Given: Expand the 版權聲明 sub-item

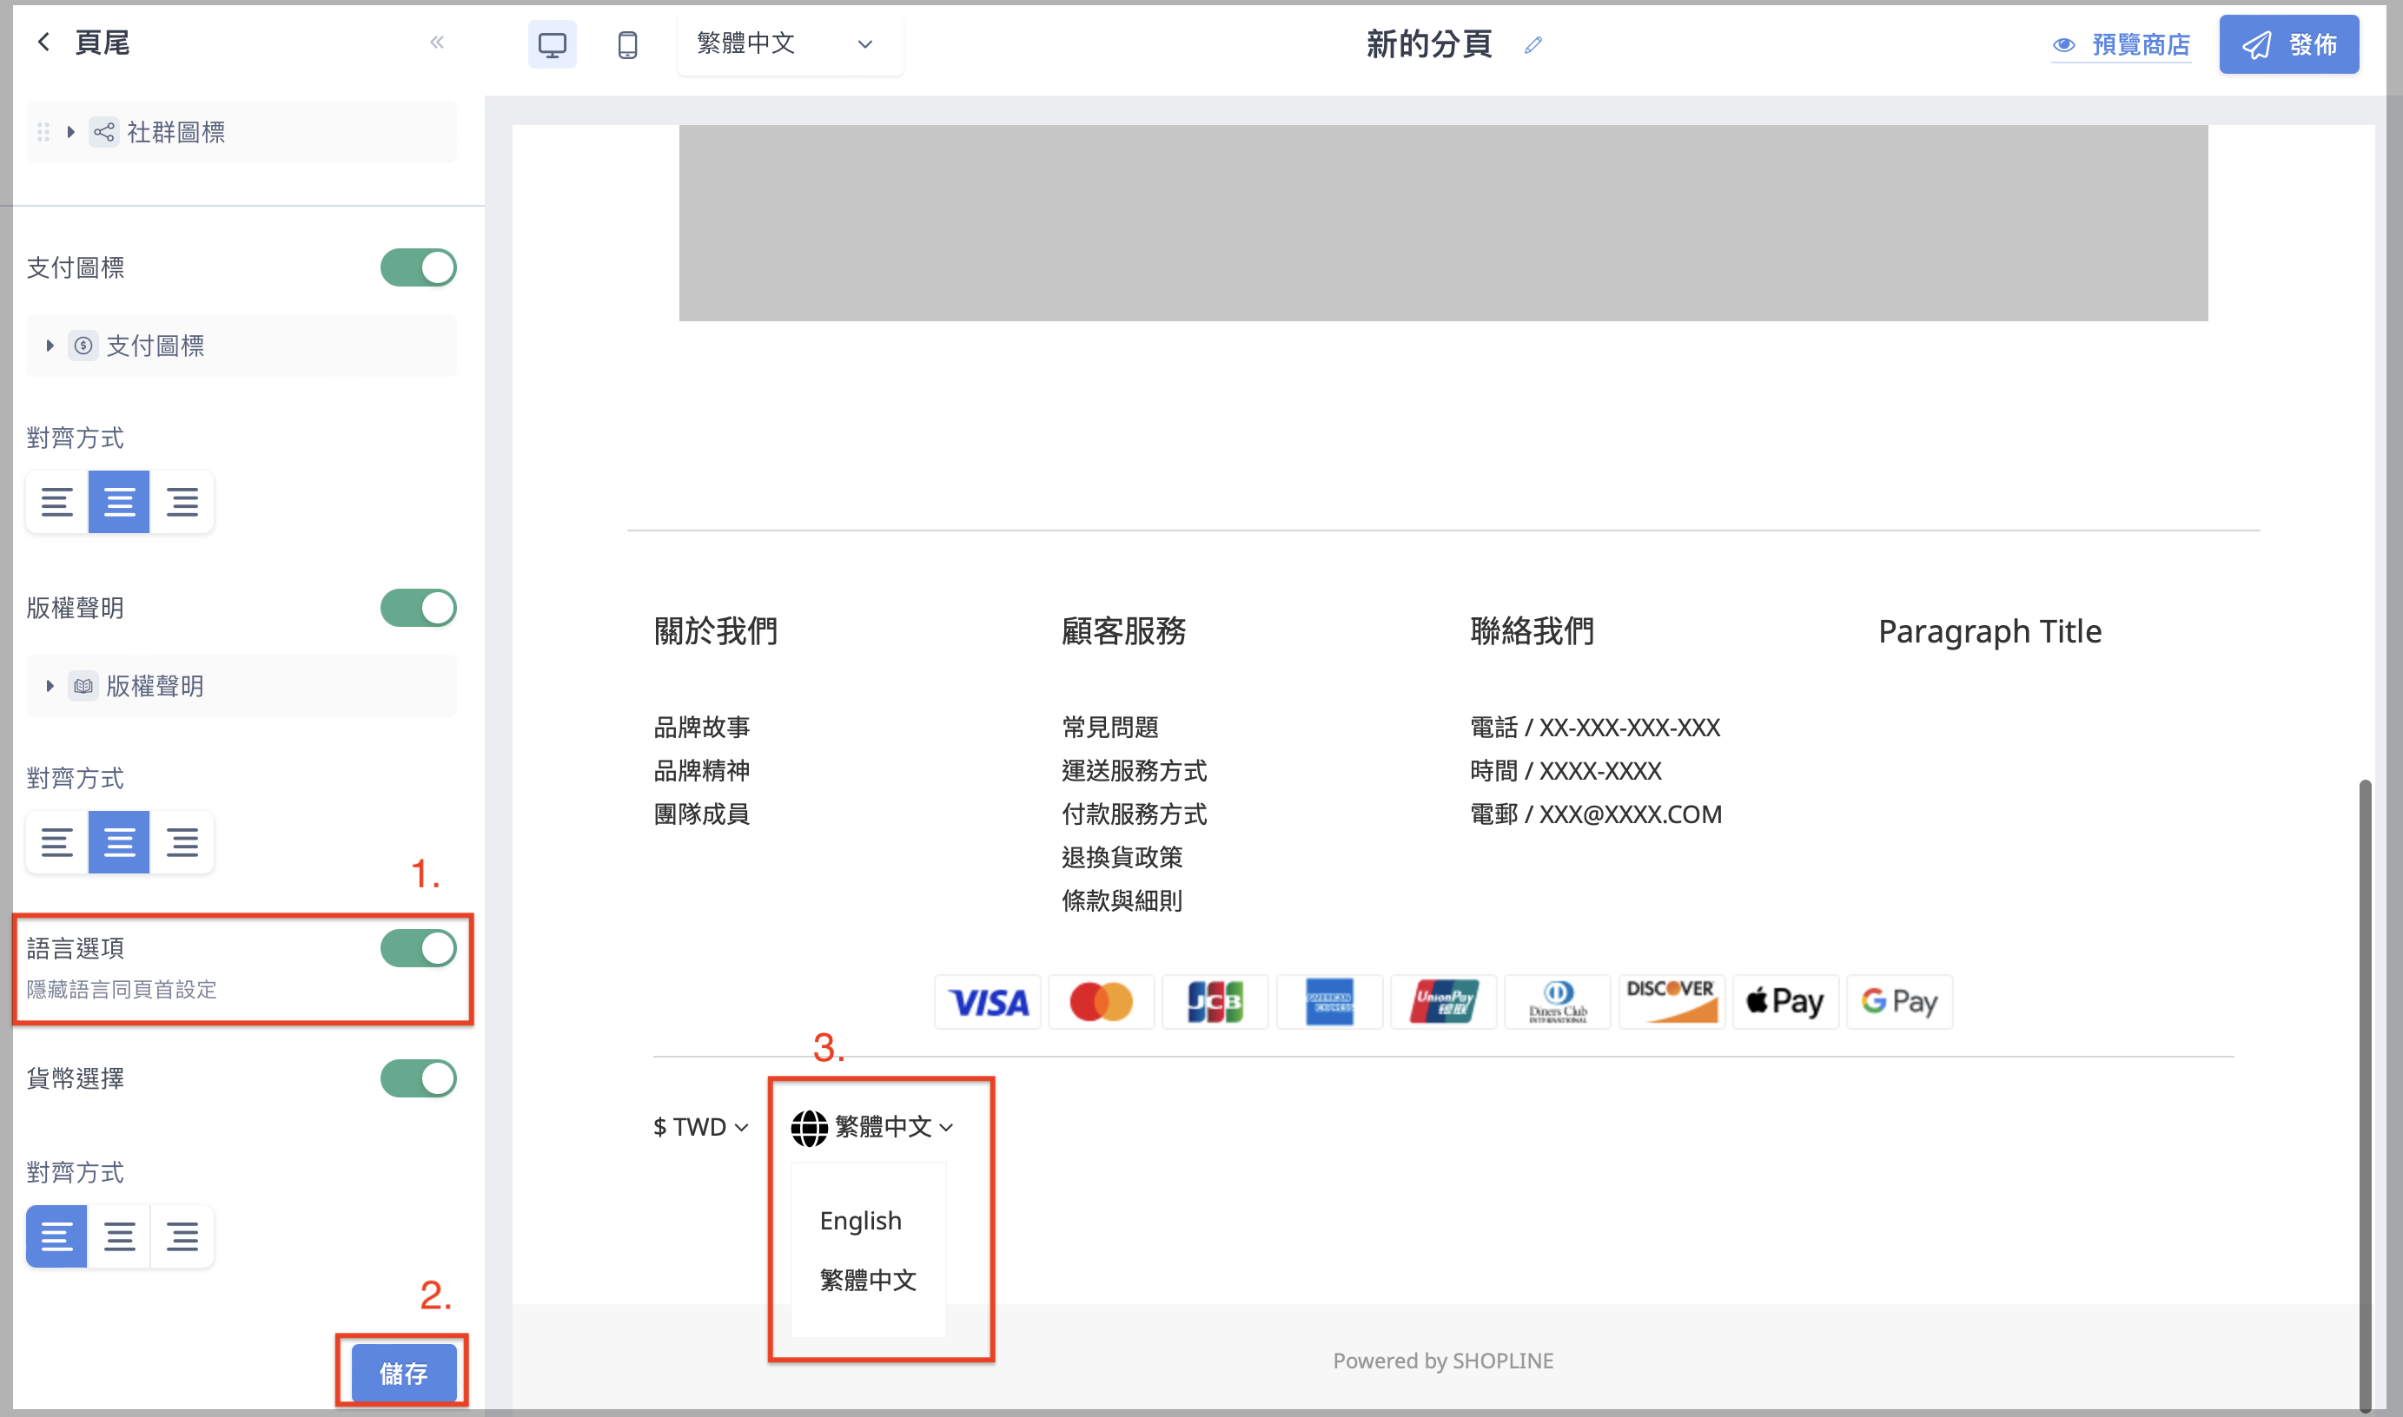Looking at the screenshot, I should 50,686.
